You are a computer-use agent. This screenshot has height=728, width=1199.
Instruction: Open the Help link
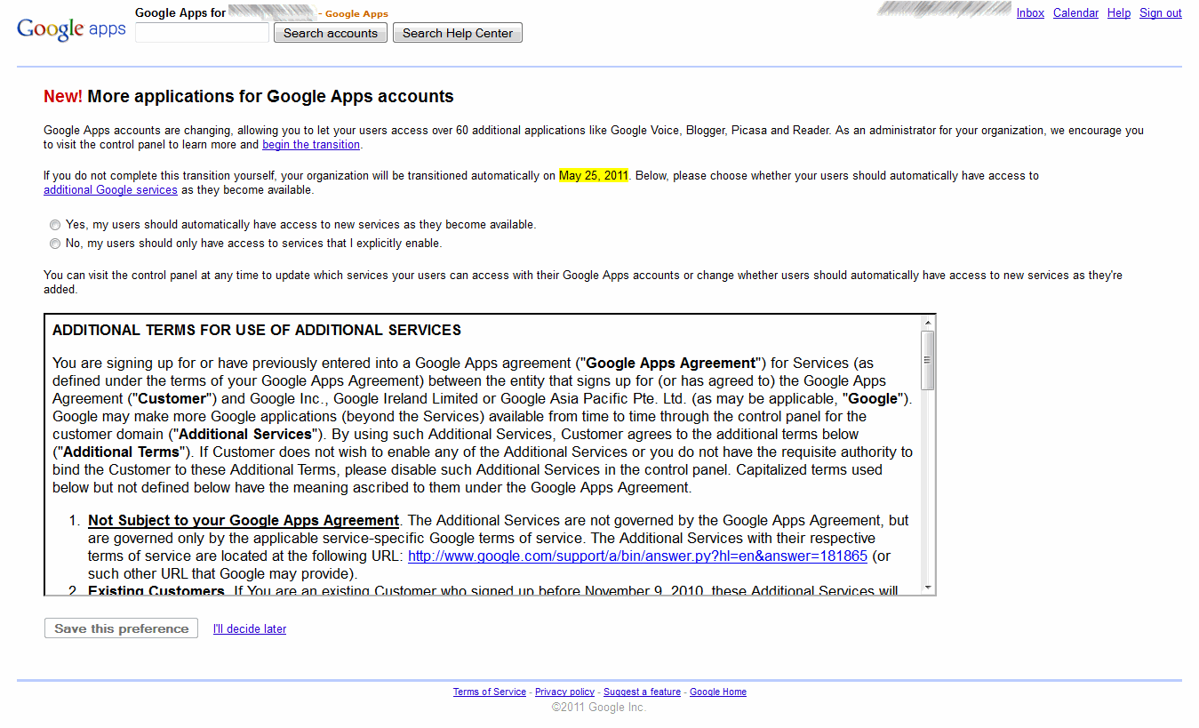(x=1119, y=13)
